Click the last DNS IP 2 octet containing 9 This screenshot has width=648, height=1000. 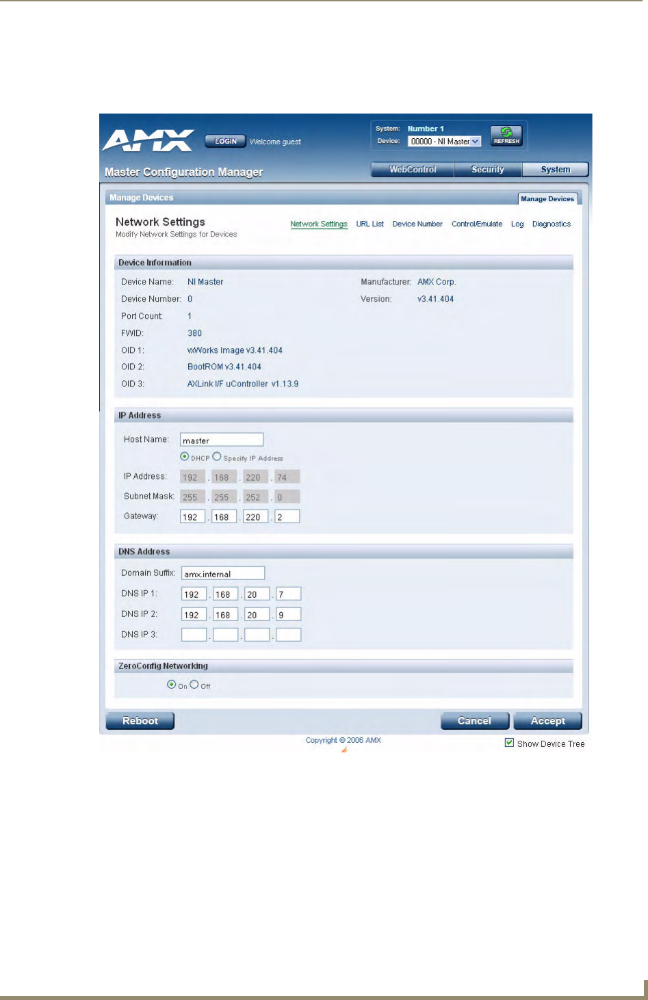coord(289,614)
